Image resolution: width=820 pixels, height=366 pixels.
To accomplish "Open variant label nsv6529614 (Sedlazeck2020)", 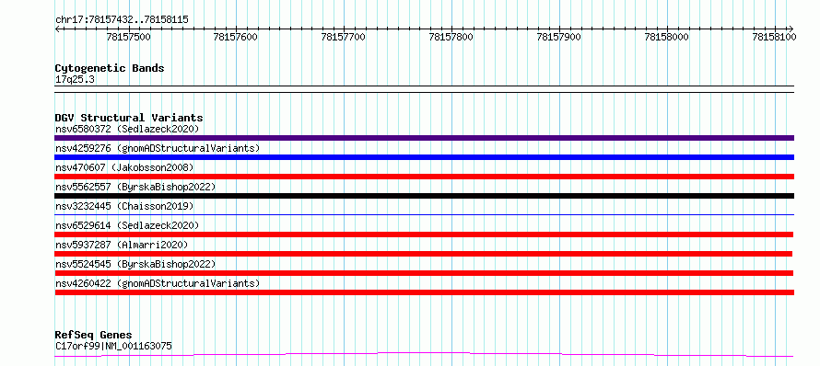I will point(127,225).
